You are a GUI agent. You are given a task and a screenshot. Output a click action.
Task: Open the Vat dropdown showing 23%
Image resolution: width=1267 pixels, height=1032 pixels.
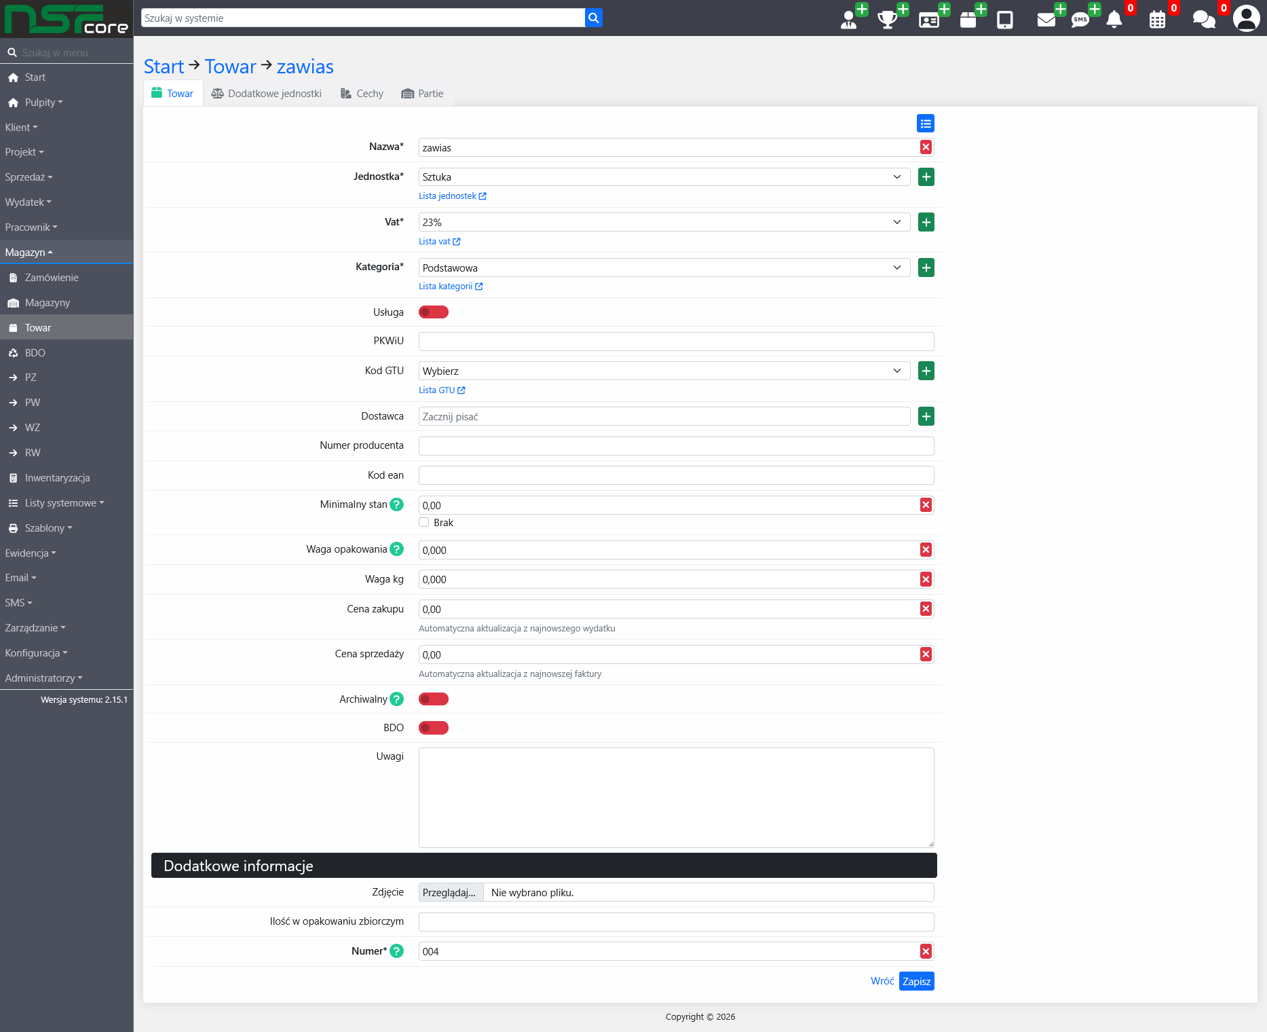click(664, 222)
